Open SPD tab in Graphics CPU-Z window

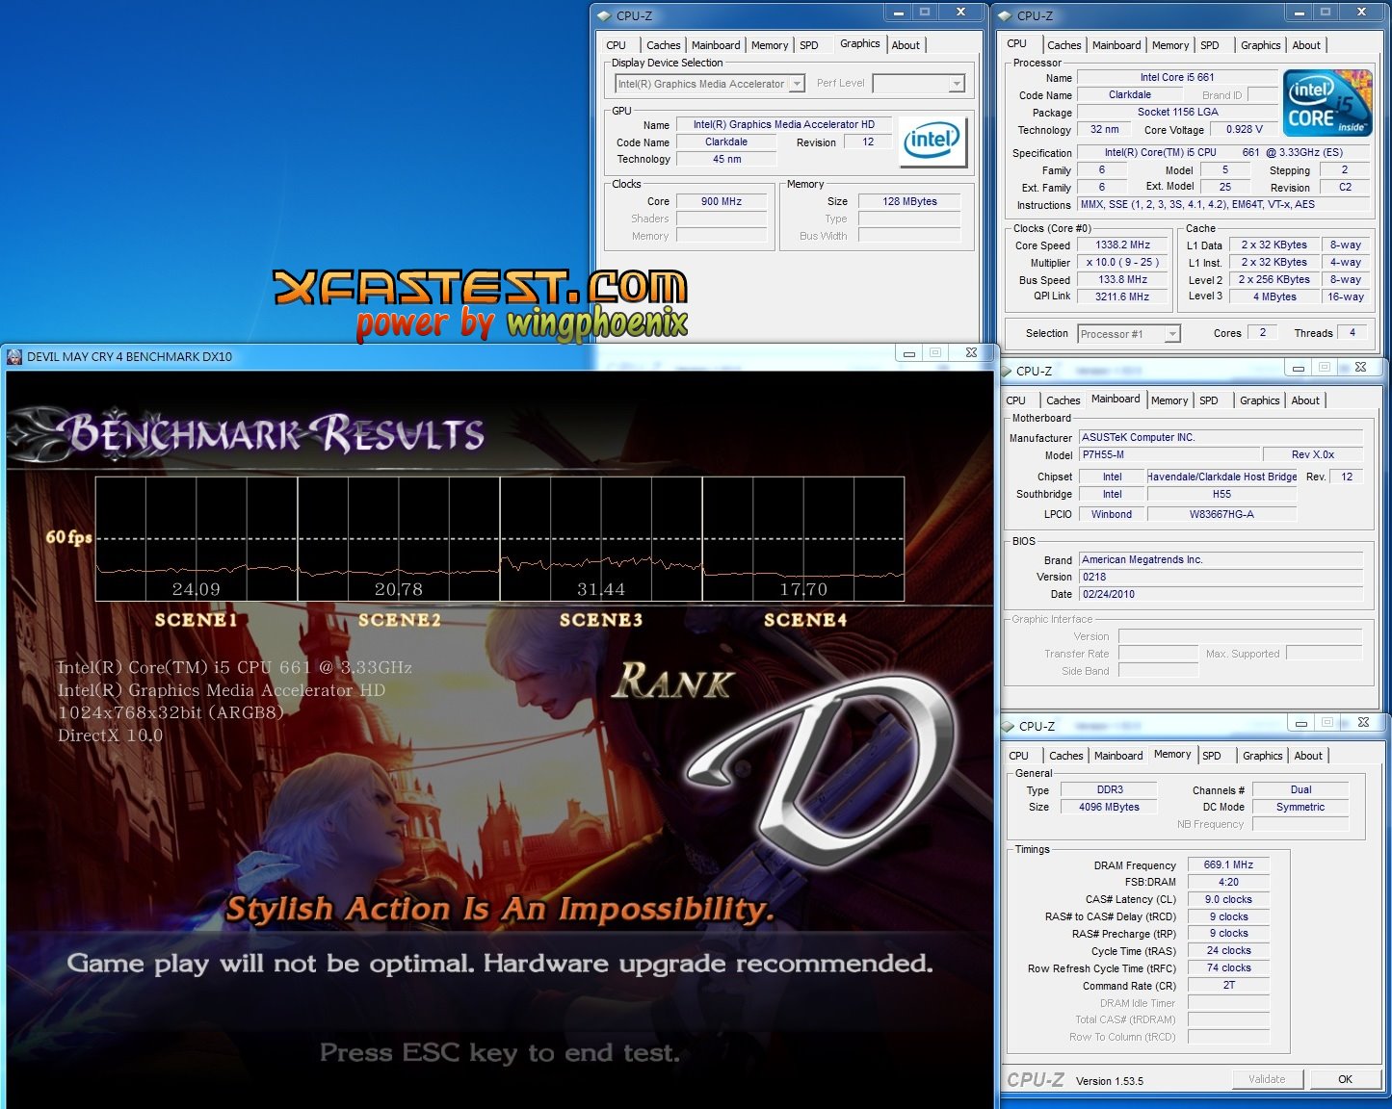coord(809,45)
